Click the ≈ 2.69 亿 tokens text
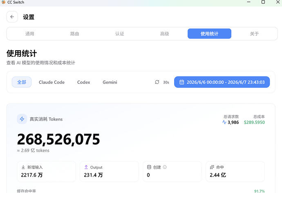 [33, 150]
